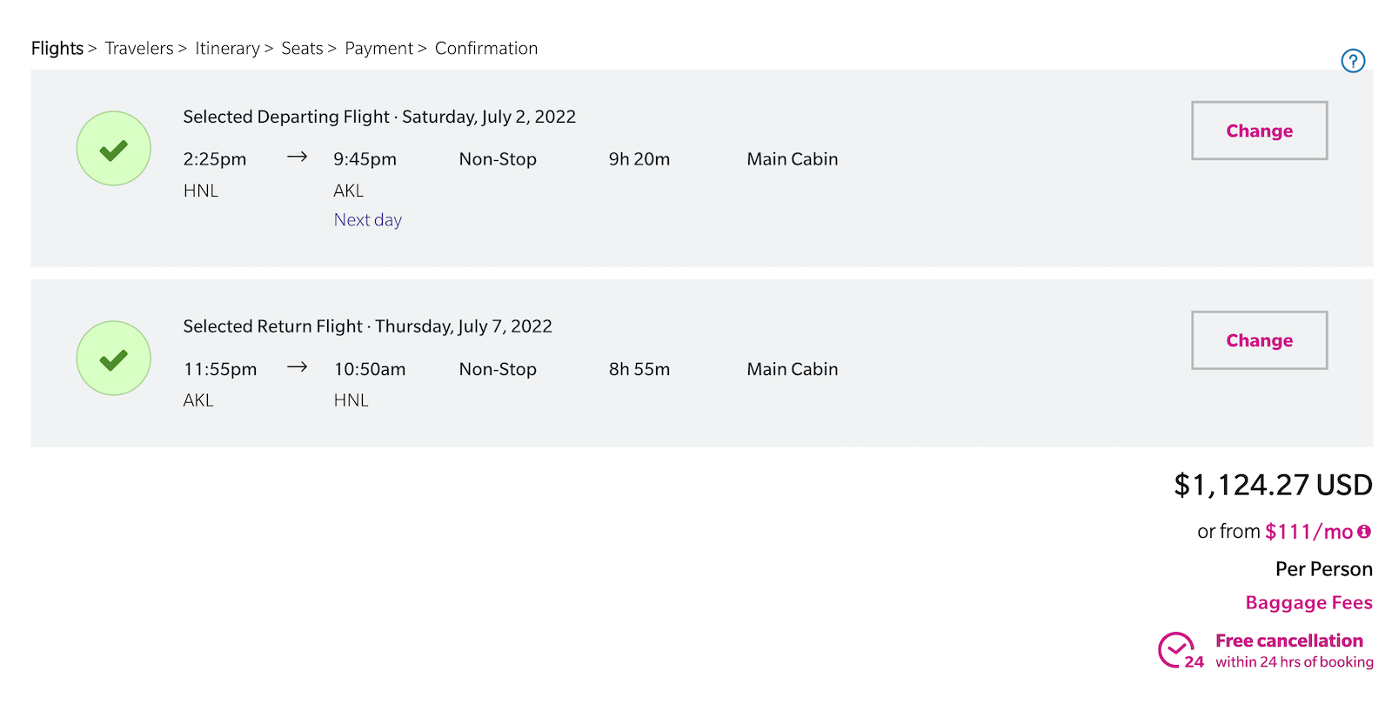Open the Payment breadcrumb step

(x=378, y=48)
